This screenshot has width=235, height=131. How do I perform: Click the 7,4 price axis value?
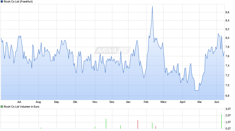point(227,65)
